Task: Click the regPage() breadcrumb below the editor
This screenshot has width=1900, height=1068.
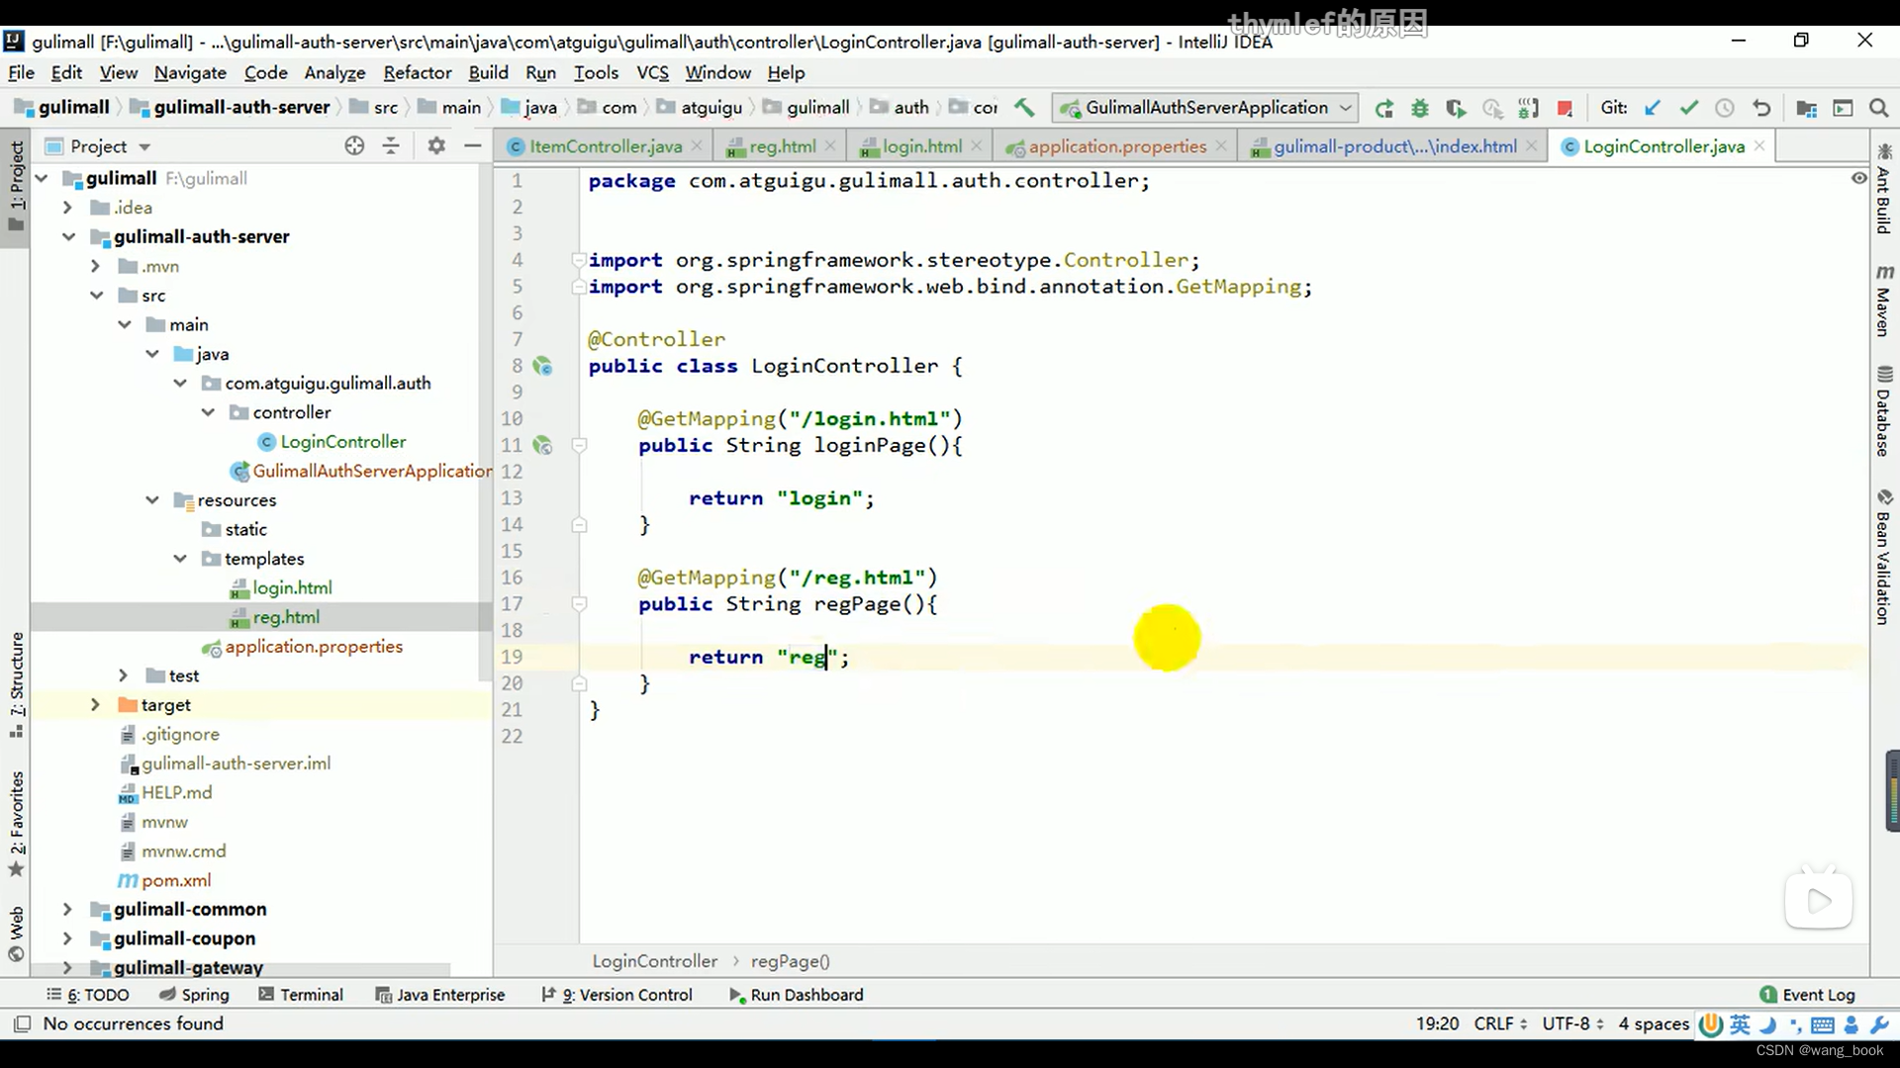Action: (x=790, y=961)
